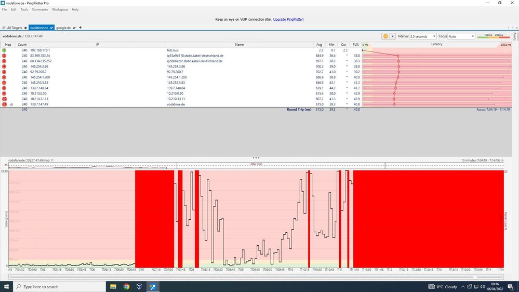Select the red hop 10 circle icon

click(4, 99)
